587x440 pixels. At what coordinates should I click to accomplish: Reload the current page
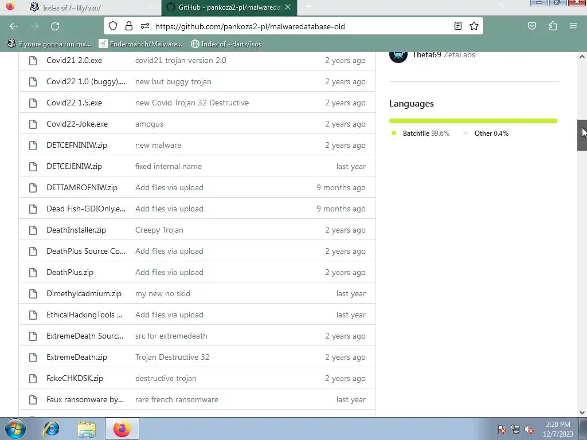(55, 26)
